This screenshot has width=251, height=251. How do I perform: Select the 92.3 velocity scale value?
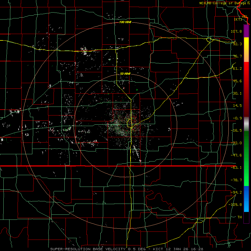click(x=237, y=44)
